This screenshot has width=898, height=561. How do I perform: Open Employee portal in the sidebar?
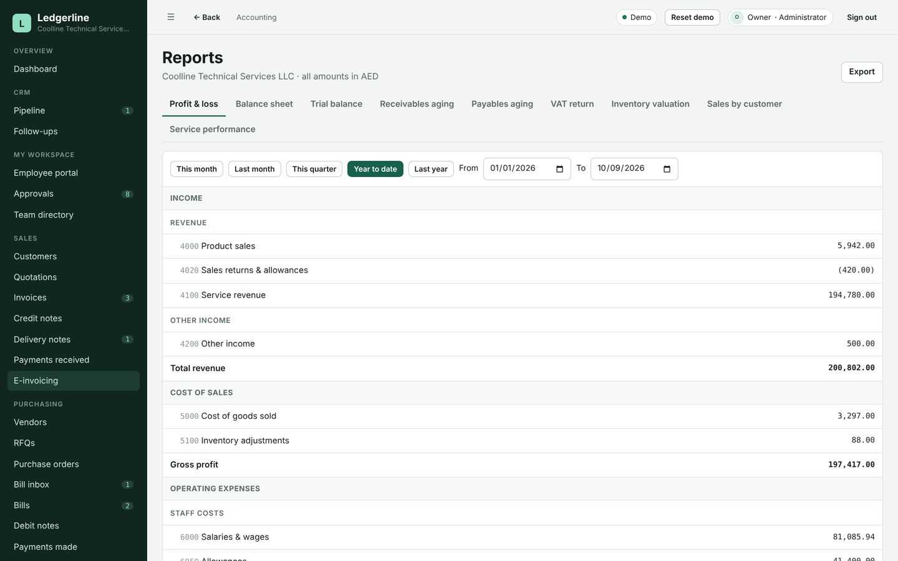(74, 173)
